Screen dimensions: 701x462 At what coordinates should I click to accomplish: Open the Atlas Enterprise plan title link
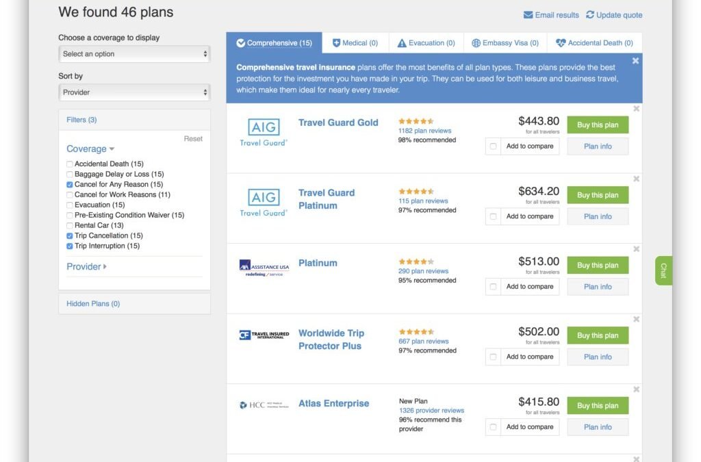point(334,403)
